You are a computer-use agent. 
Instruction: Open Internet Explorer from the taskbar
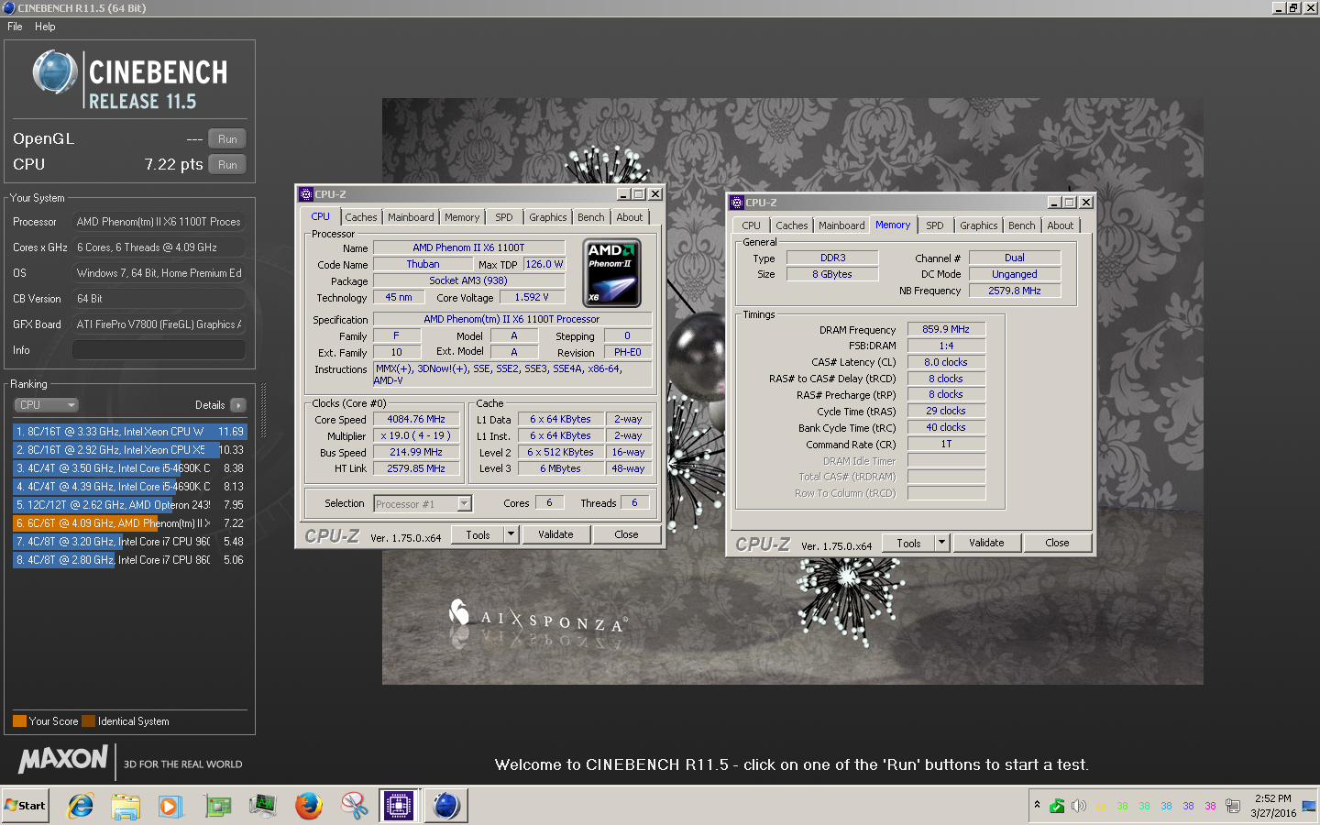point(81,806)
